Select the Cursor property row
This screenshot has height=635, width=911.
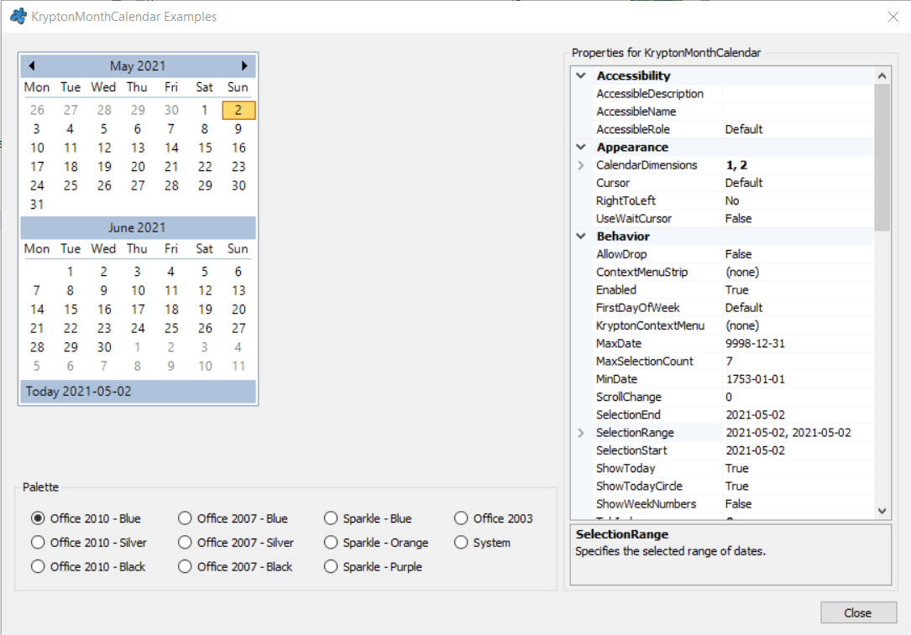click(735, 183)
